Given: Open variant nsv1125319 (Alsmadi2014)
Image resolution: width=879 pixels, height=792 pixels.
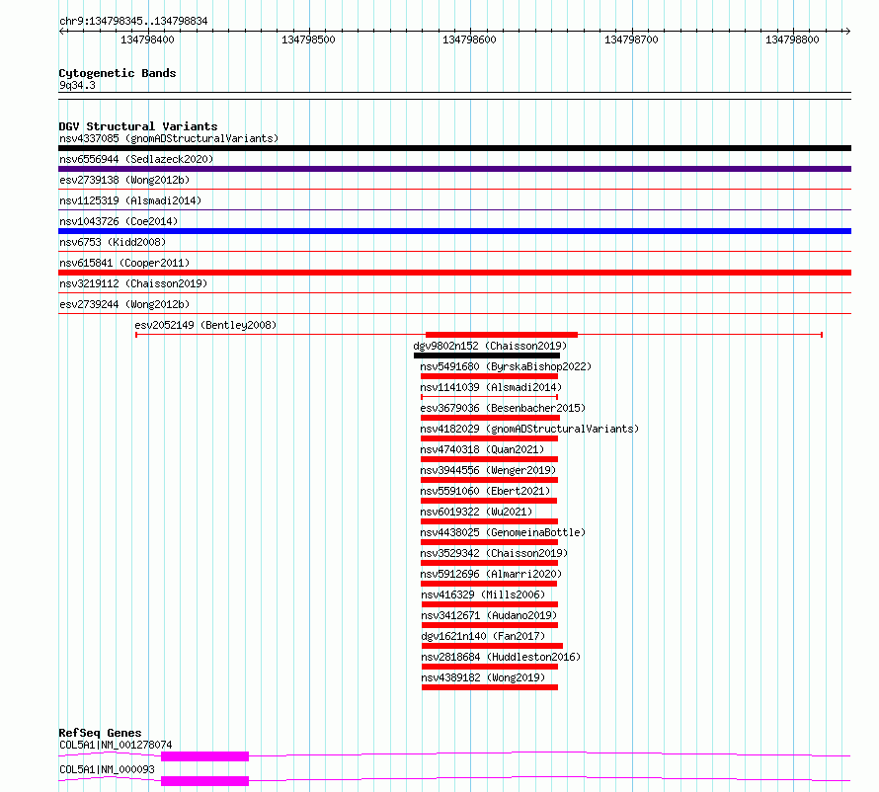Looking at the screenshot, I should [x=130, y=200].
